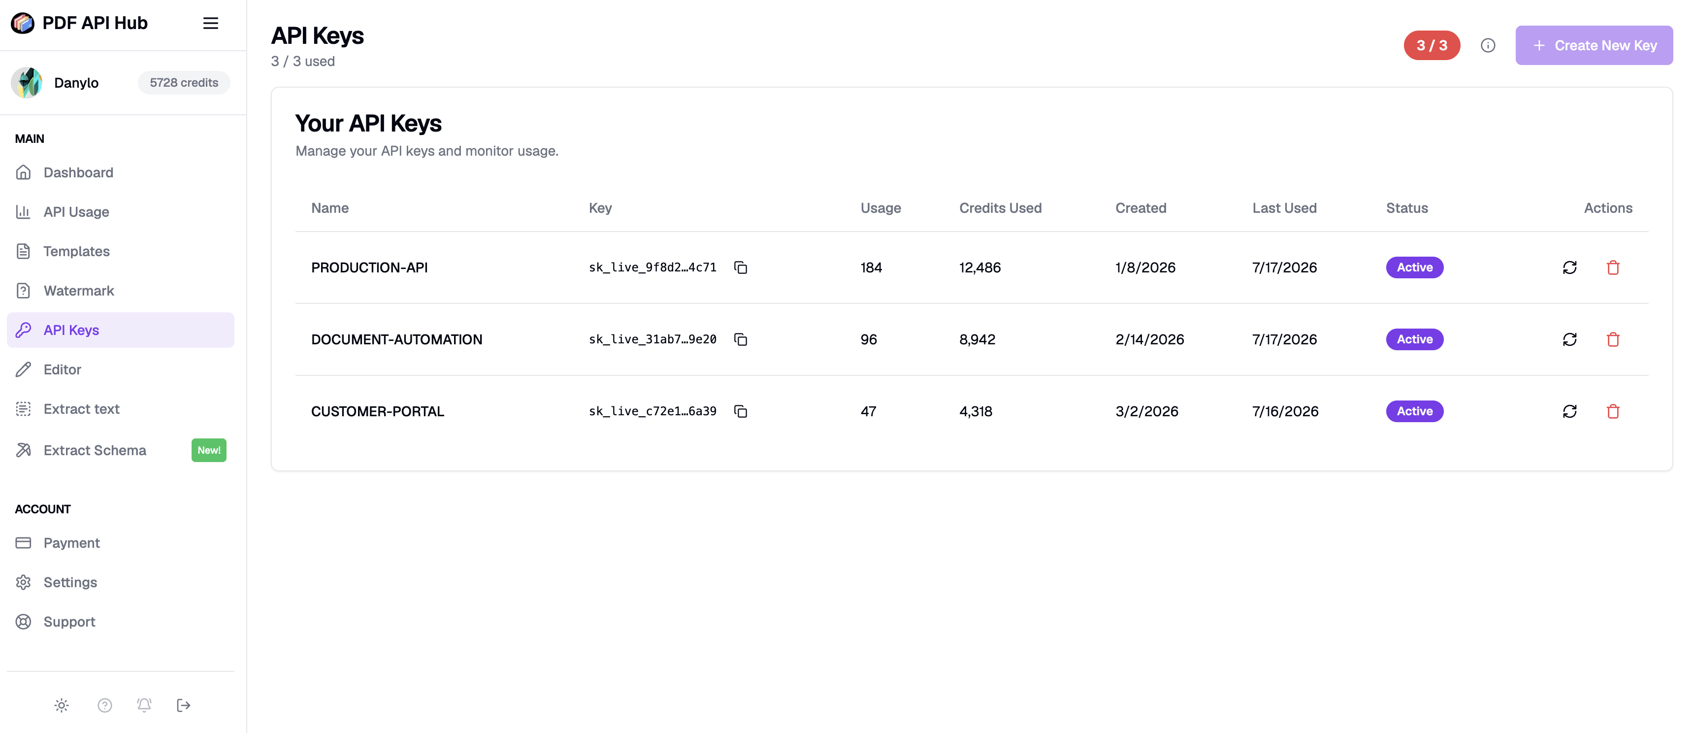The width and height of the screenshot is (1693, 733).
Task: Click the Last Used column header
Action: (1284, 208)
